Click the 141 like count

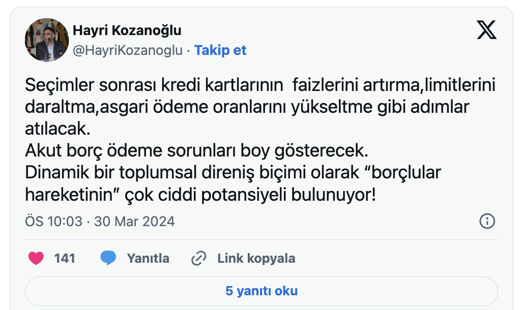(x=63, y=258)
